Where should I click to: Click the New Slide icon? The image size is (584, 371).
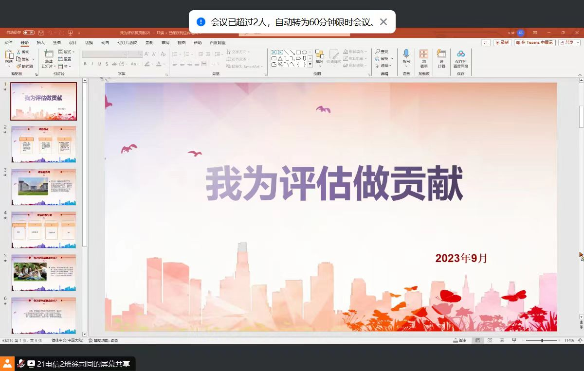[49, 55]
